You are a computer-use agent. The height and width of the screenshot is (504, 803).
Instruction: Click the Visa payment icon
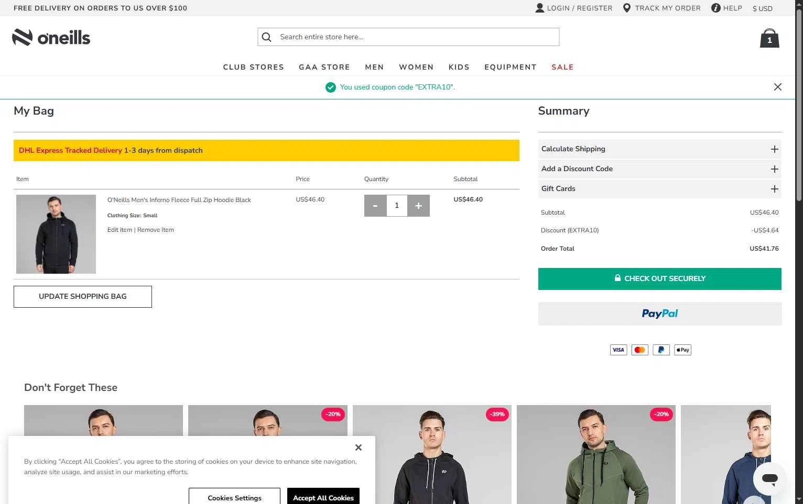pyautogui.click(x=618, y=350)
